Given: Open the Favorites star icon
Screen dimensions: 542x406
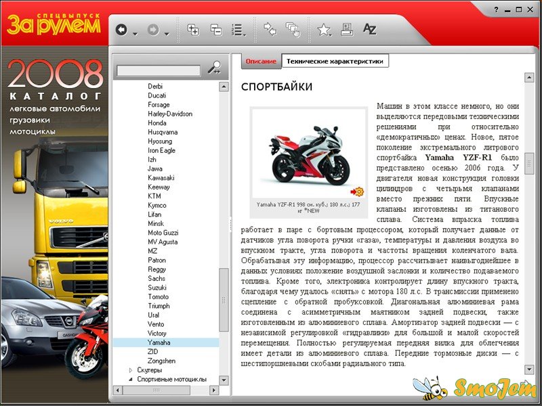Looking at the screenshot, I should (x=324, y=30).
